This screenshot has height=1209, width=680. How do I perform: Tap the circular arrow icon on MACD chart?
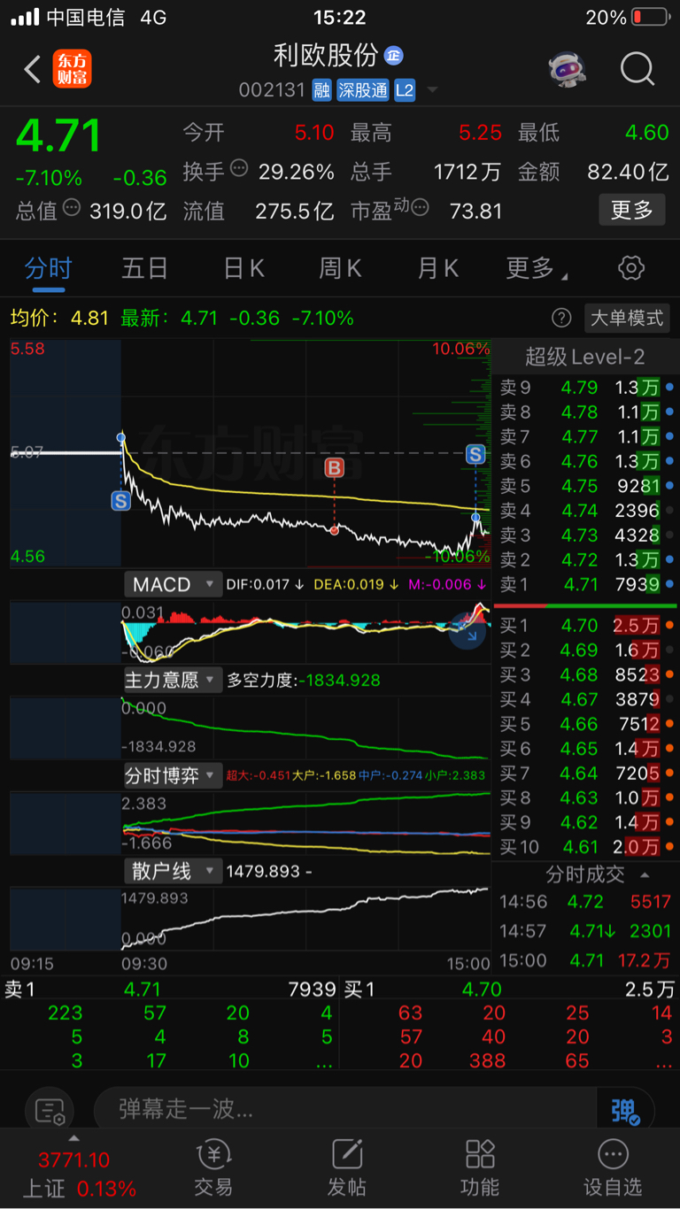[x=467, y=630]
